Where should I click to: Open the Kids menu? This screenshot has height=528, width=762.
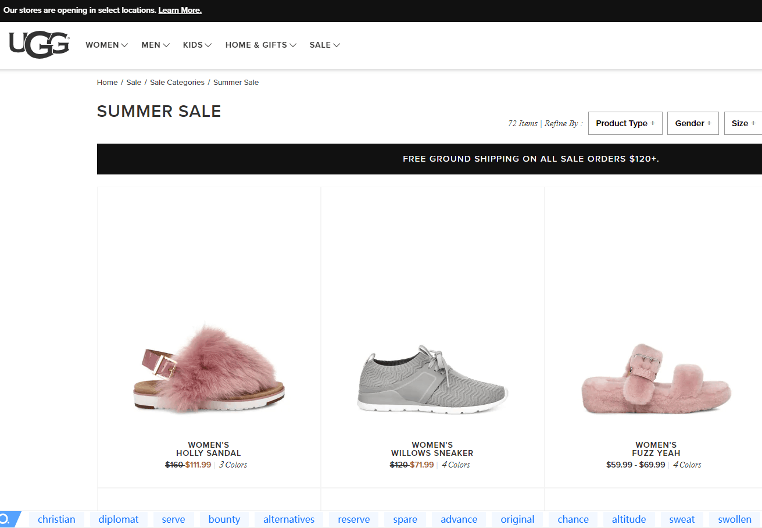click(x=198, y=45)
